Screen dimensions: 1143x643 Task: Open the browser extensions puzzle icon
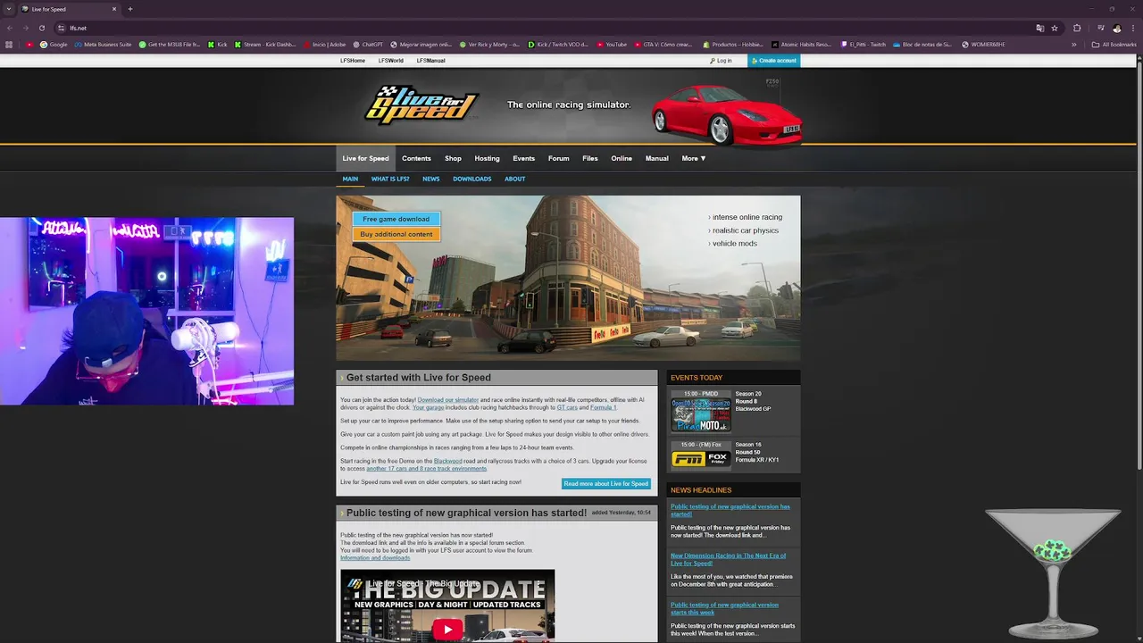coord(1077,28)
